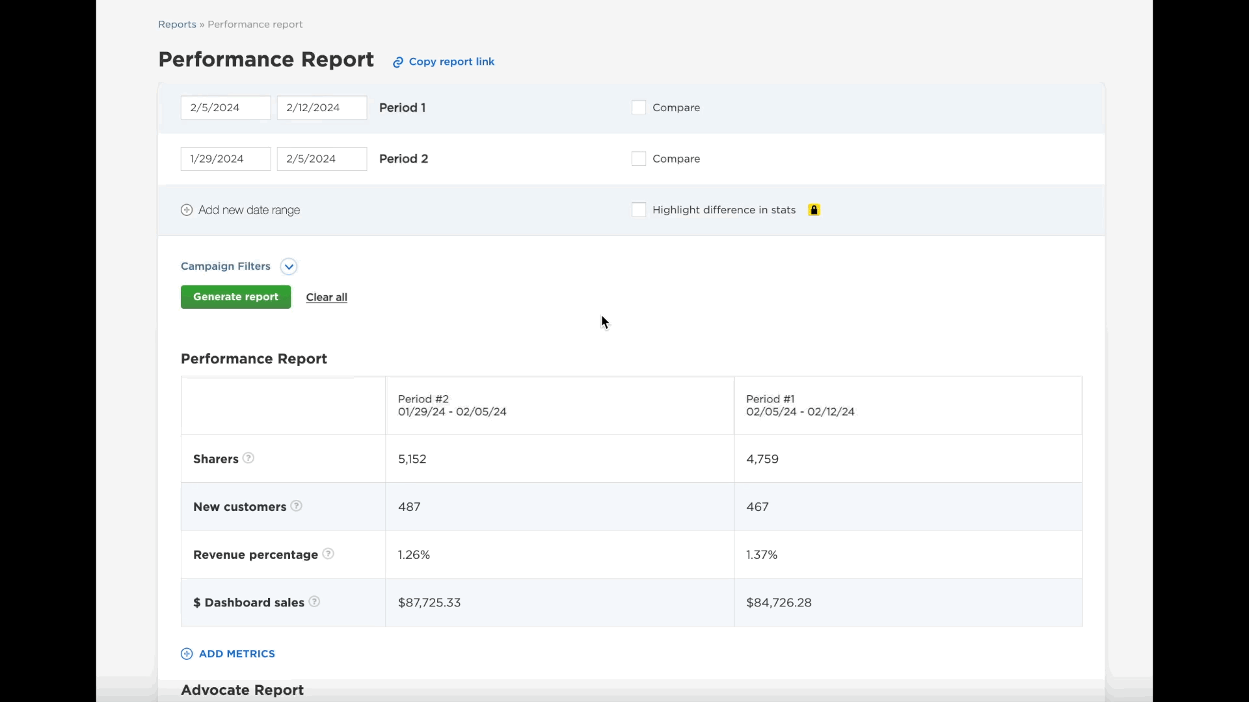Click the Copy report link chain icon

[398, 62]
